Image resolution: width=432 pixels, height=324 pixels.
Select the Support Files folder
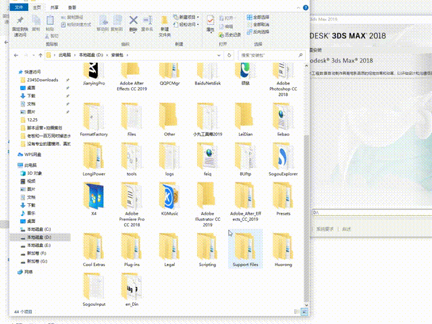click(245, 250)
